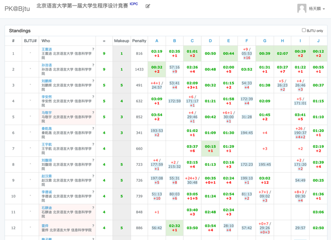
Task: Click the contest title 北京语言大学第一届大学生程序设计竞赛
Action: click(82, 6)
